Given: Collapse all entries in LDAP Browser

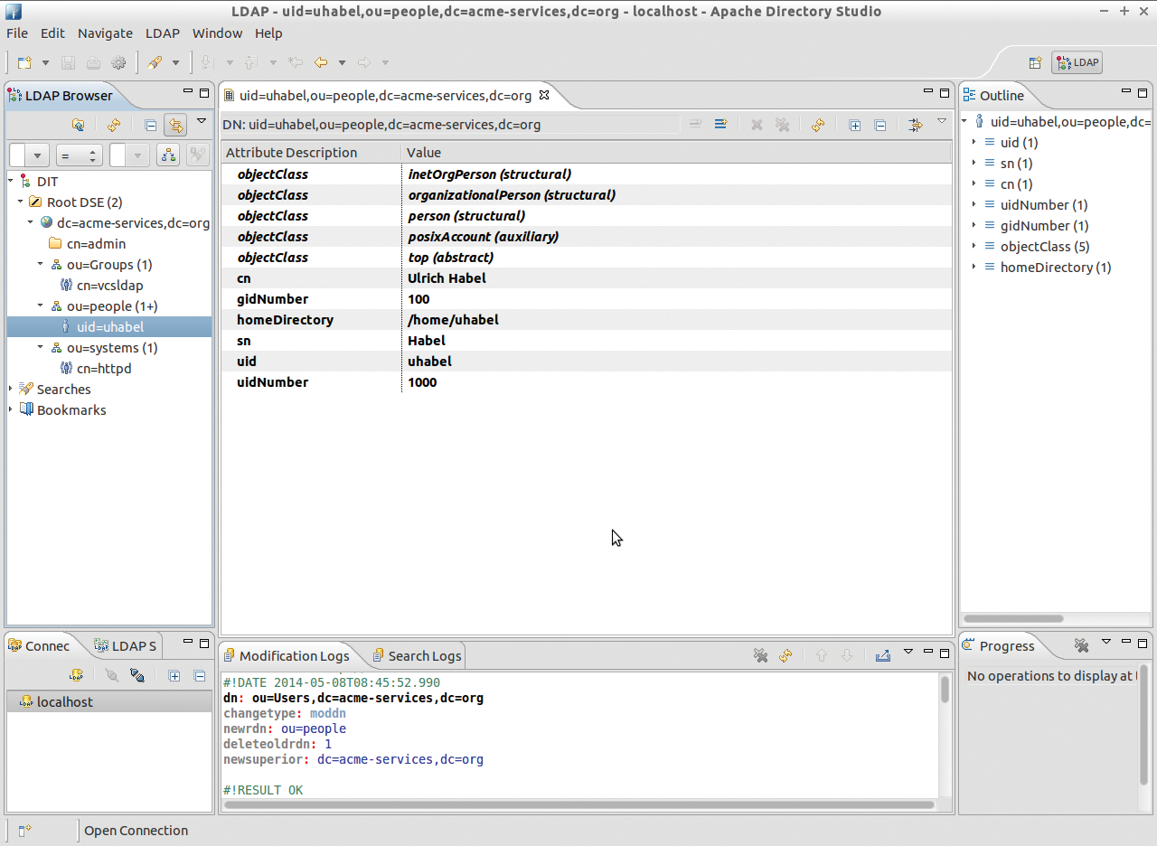Looking at the screenshot, I should click(x=151, y=125).
